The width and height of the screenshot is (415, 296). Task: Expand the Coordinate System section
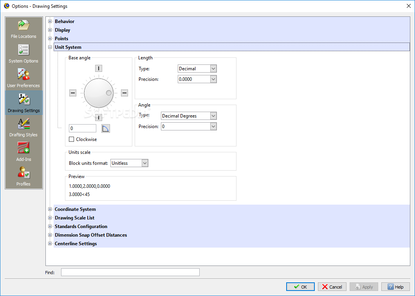click(50, 209)
